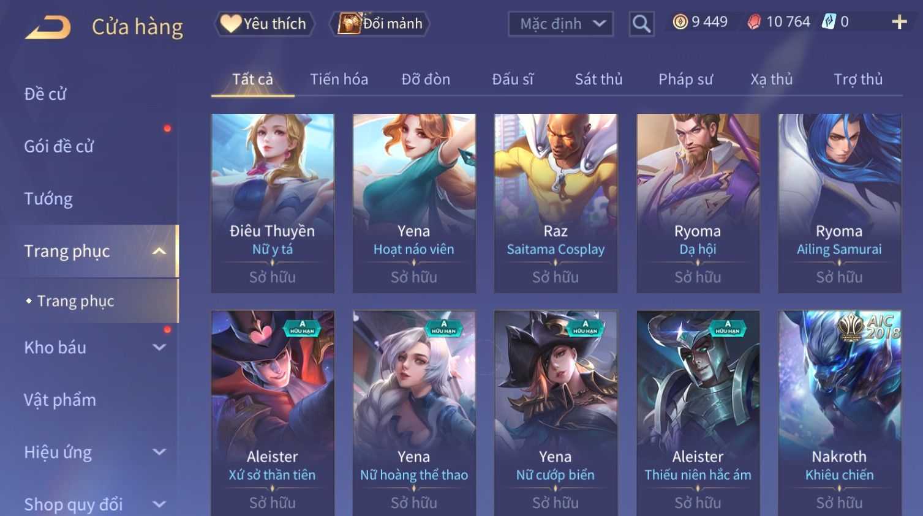Viewport: 923px width, 516px height.
Task: Click the blue voucher currency icon
Action: click(829, 22)
